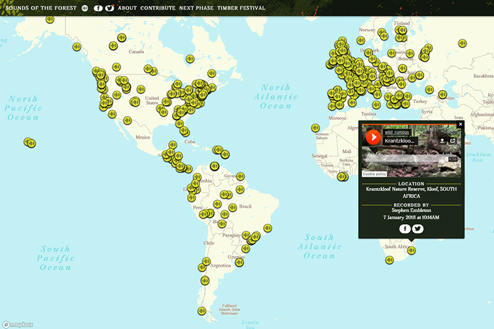The height and width of the screenshot is (329, 494).
Task: Select the marker in Bolivia
Action: pos(222,224)
